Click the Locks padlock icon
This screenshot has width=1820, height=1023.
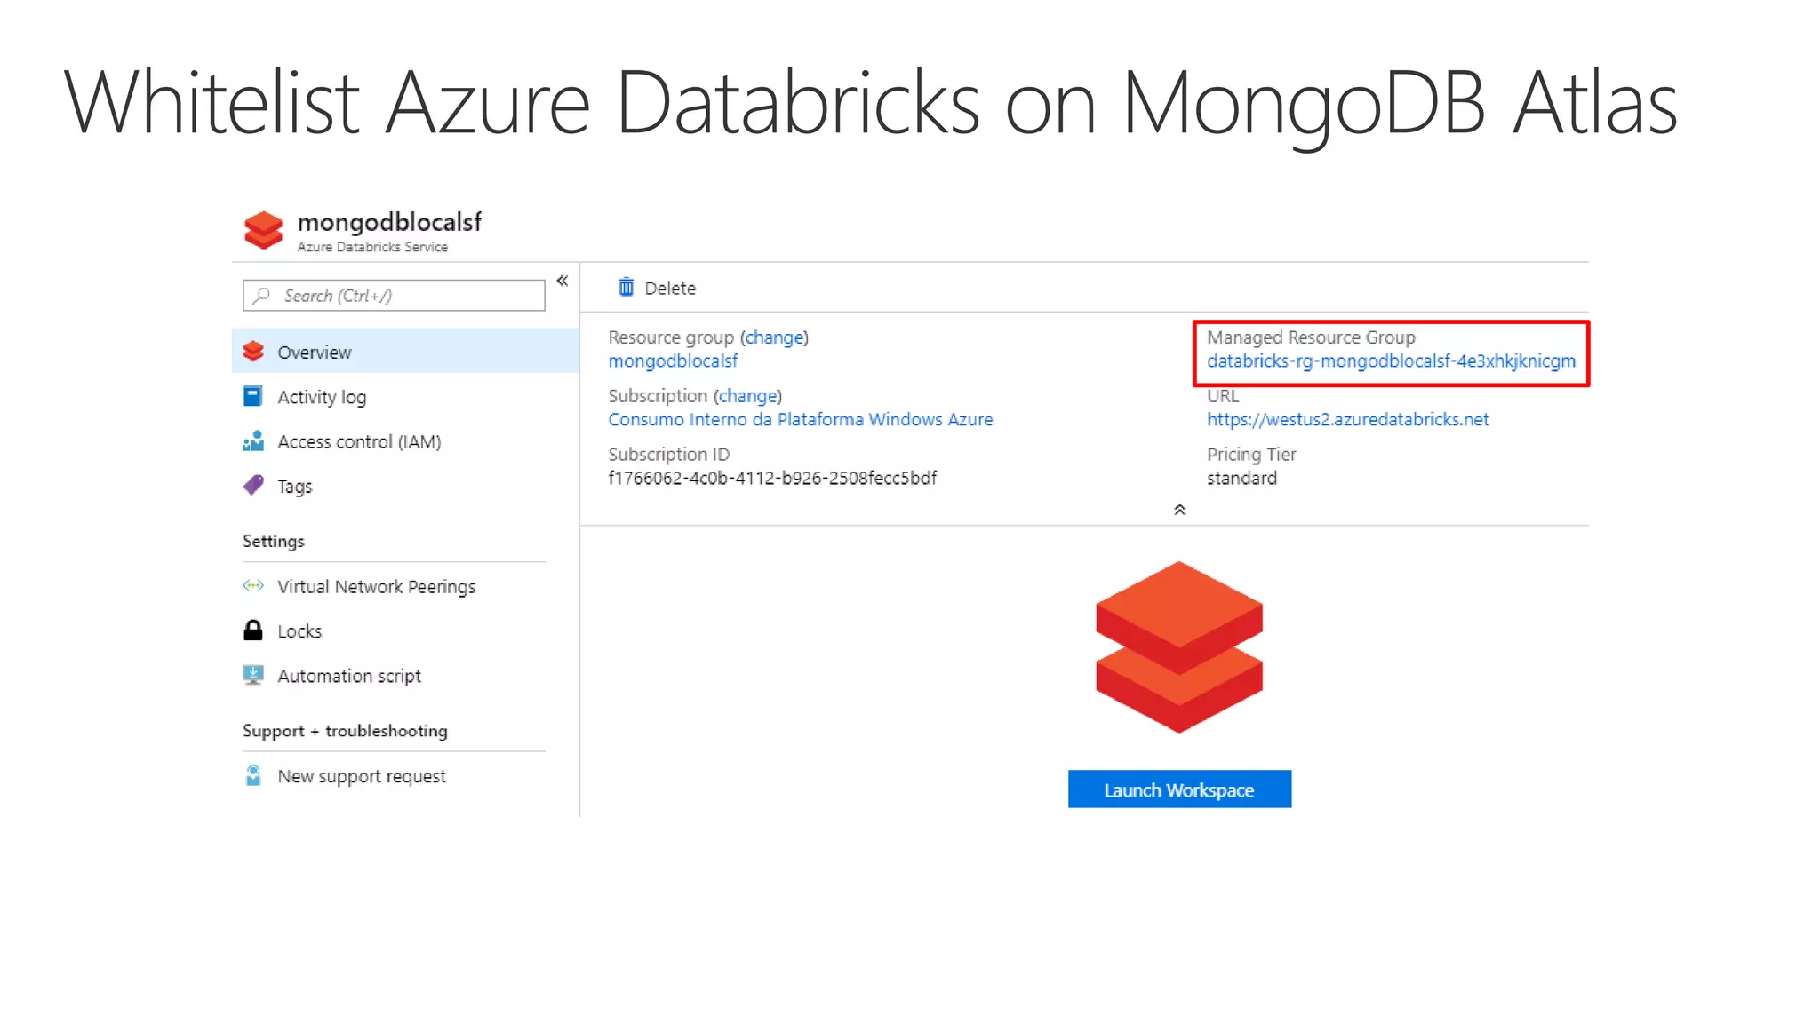pos(253,630)
